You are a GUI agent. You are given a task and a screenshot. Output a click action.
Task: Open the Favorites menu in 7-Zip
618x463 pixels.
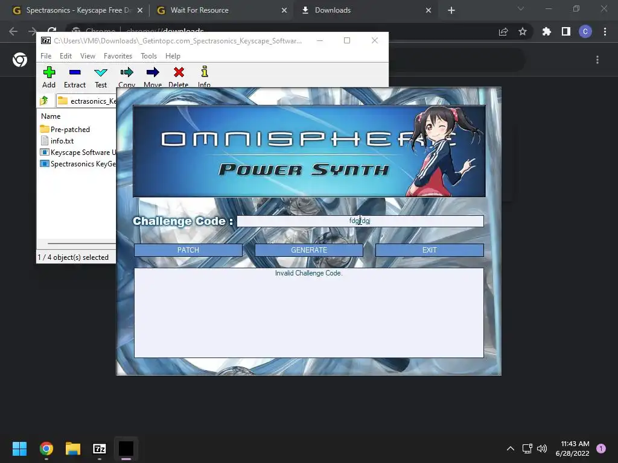[x=118, y=56]
